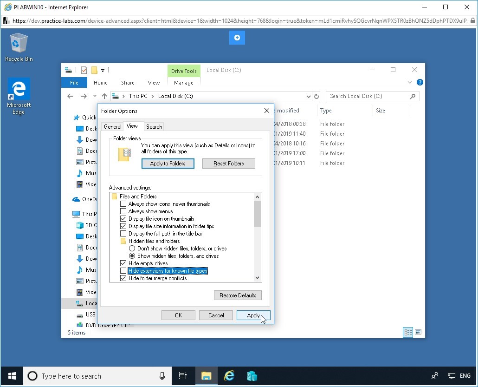The width and height of the screenshot is (478, 387).
Task: Click the chevron after 'This PC' in address bar
Action: [x=153, y=96]
